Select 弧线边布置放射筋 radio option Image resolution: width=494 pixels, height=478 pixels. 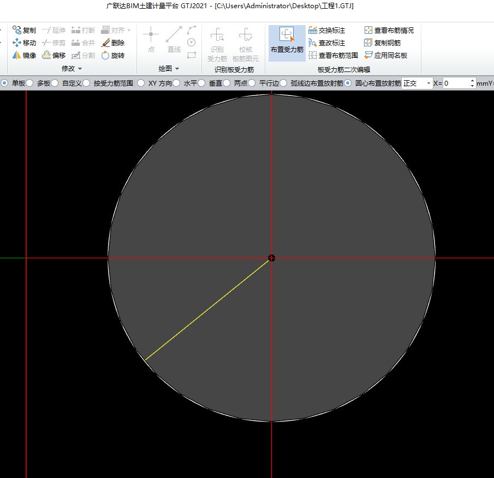283,83
